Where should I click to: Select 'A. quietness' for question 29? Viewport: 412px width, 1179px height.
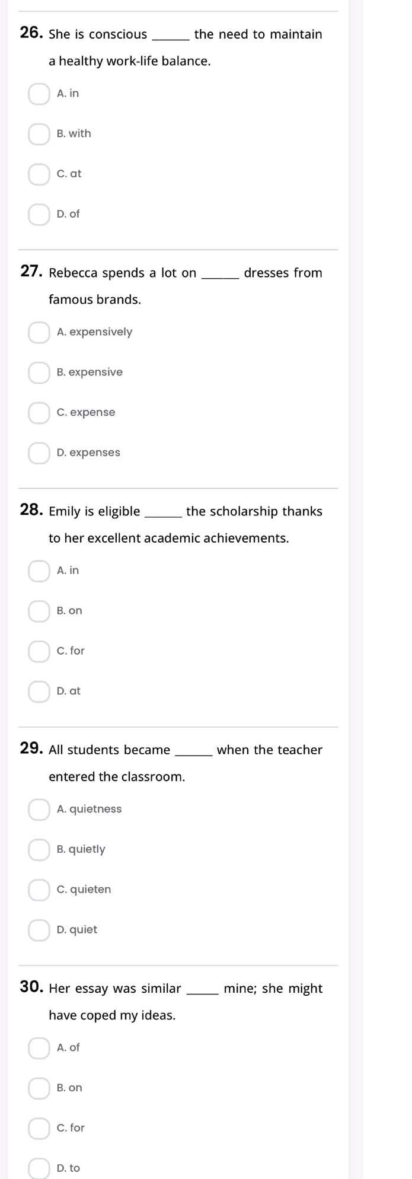(x=39, y=810)
